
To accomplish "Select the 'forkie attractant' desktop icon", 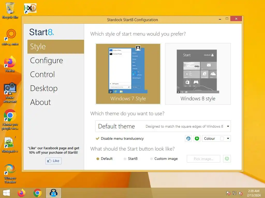I will click(10, 93).
